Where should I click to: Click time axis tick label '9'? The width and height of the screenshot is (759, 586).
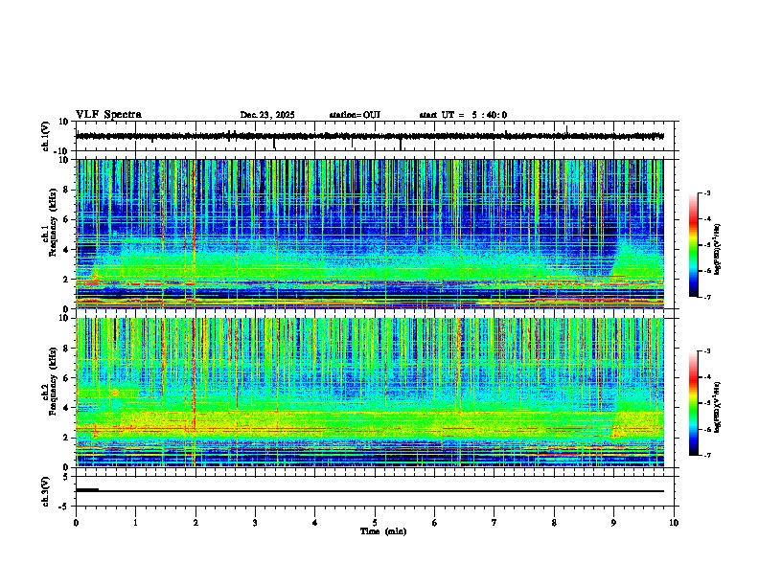[613, 523]
